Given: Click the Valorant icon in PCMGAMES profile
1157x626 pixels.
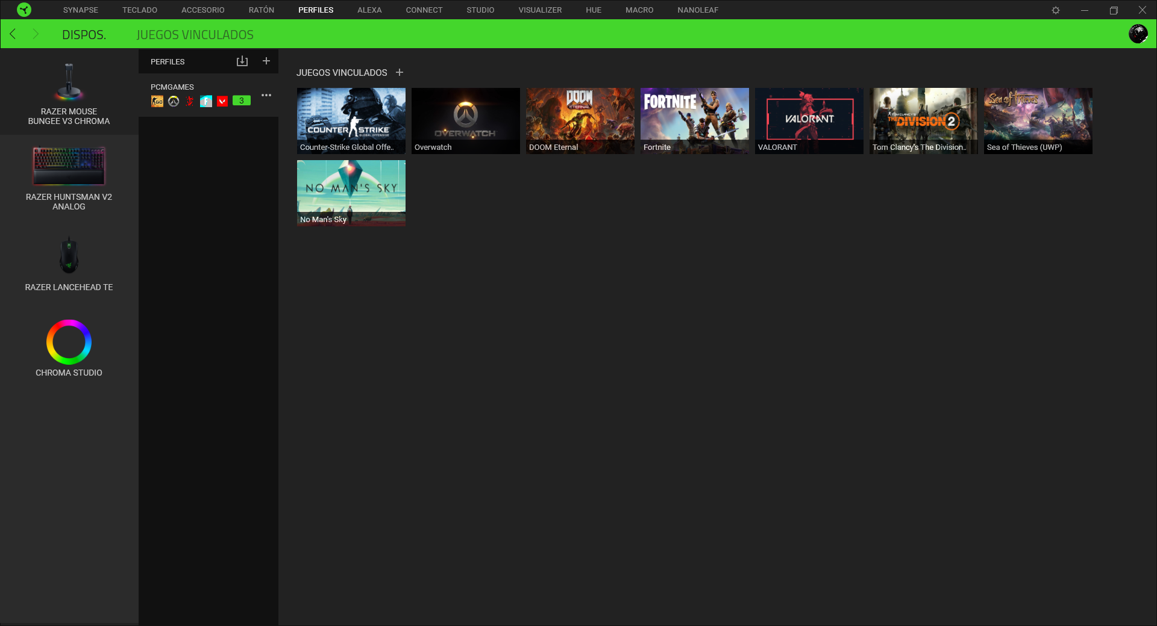Looking at the screenshot, I should tap(222, 101).
